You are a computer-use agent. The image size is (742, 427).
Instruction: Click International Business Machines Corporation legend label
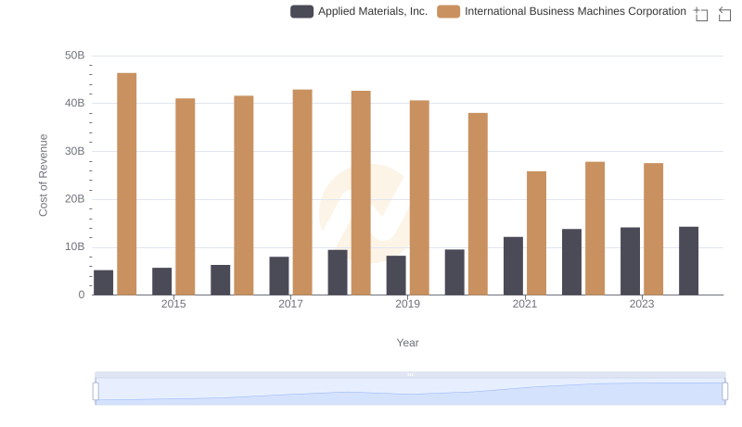coord(575,11)
